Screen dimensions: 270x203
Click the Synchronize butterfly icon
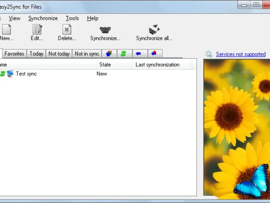point(105,30)
